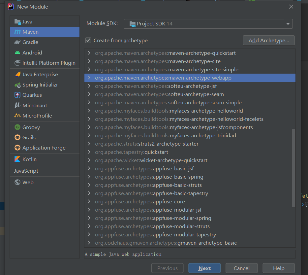Select appfuse-modular-struts archetype
Image resolution: width=308 pixels, height=275 pixels.
tap(190, 226)
